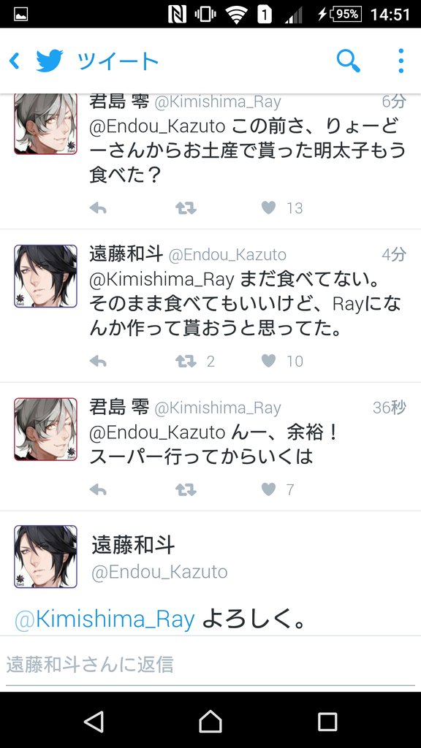Screen dimensions: 421x748
Task: Retweet the tweet posted 6分 ago
Action: [x=186, y=208]
